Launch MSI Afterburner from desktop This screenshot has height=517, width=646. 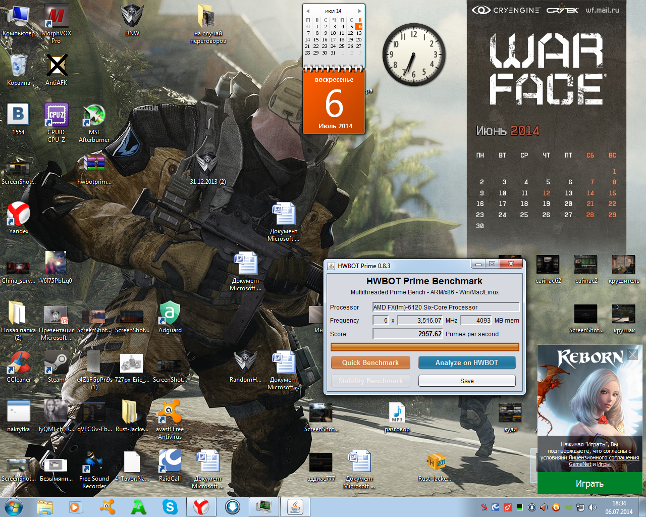tap(94, 123)
